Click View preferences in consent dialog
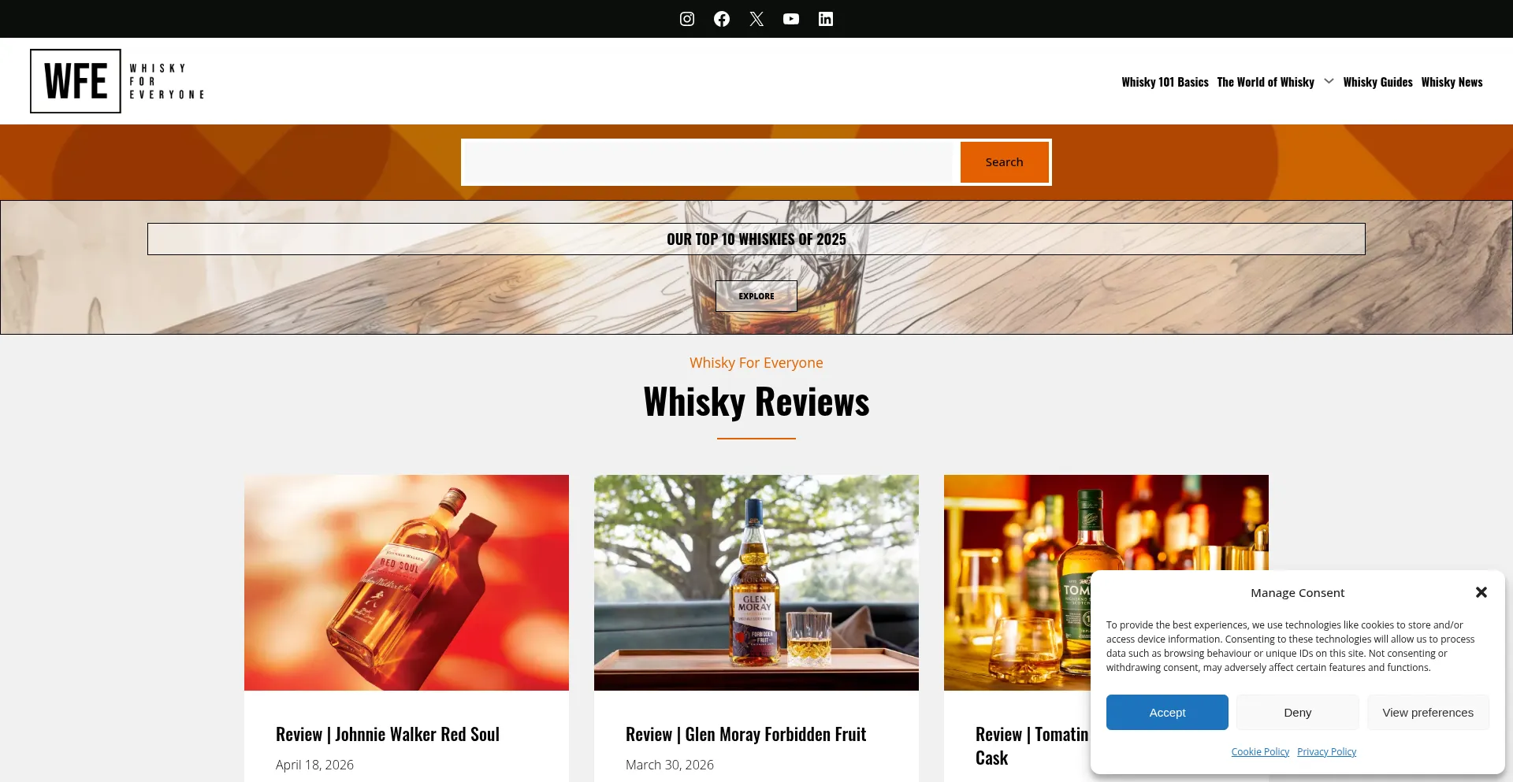1513x782 pixels. coord(1428,712)
